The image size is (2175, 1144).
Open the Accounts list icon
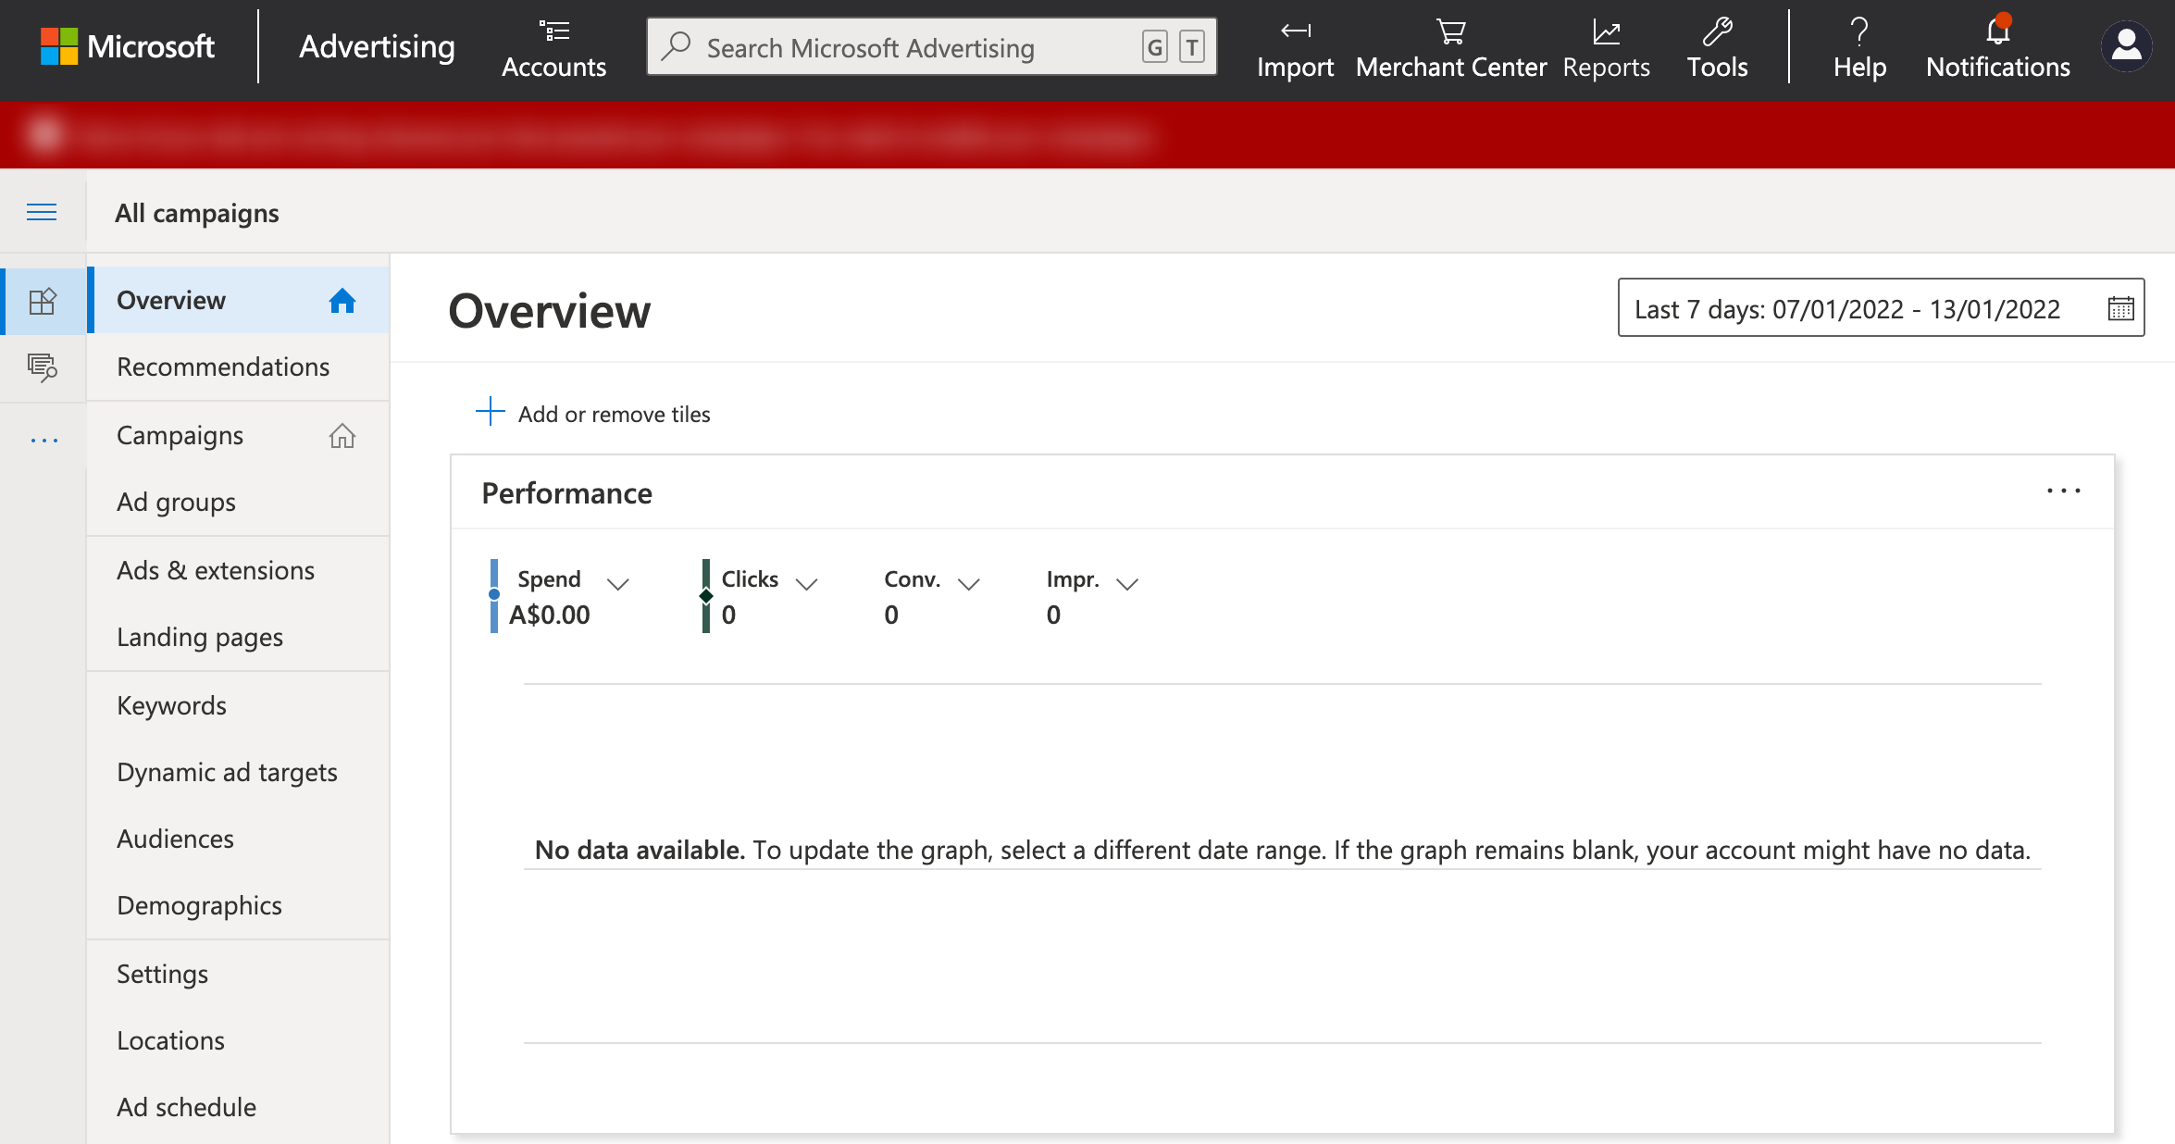(x=553, y=31)
